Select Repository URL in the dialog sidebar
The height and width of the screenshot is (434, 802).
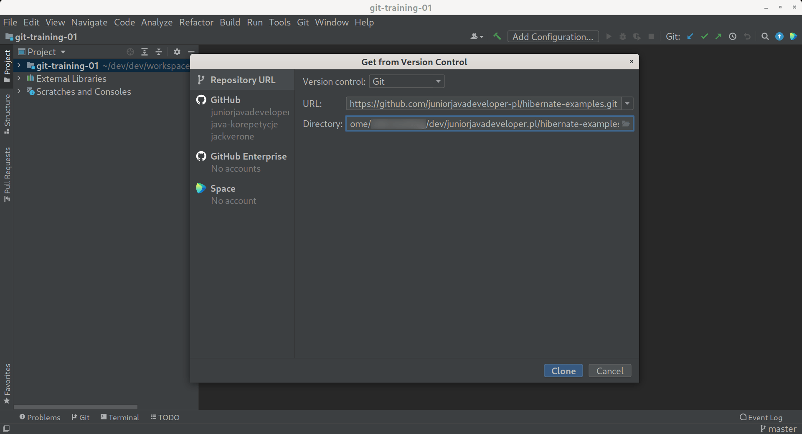click(x=243, y=80)
